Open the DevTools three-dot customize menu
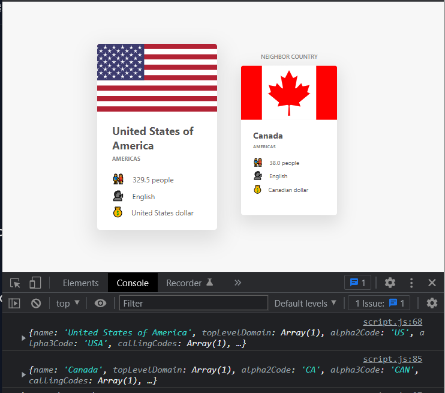This screenshot has width=445, height=393. click(411, 283)
